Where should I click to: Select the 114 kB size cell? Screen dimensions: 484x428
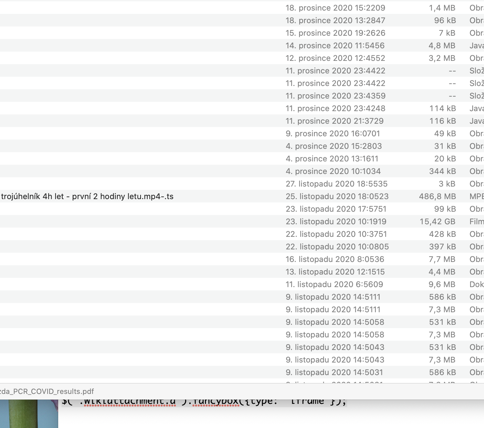pyautogui.click(x=443, y=108)
